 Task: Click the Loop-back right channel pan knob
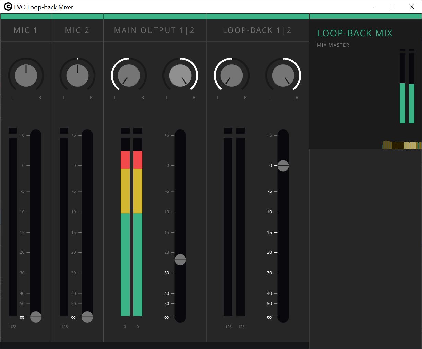click(x=283, y=75)
